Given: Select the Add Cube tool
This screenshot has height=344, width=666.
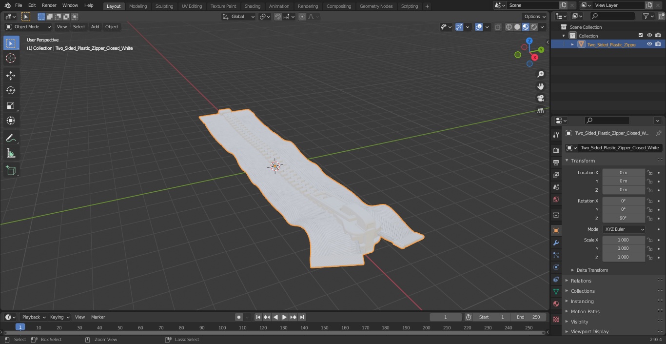Looking at the screenshot, I should (x=11, y=171).
